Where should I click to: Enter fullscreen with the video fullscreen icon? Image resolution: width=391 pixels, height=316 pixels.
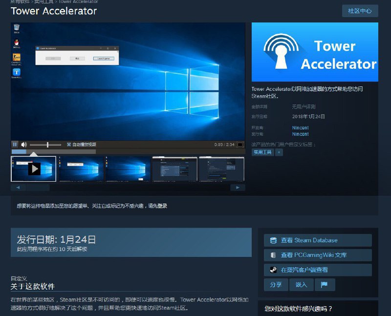(240, 145)
